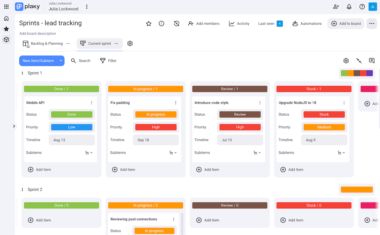
Task: Click Add Item in the Review column
Action: pyautogui.click(x=208, y=170)
